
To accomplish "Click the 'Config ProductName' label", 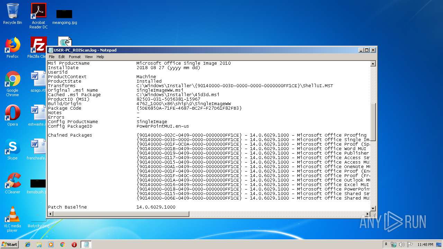I will coord(73,122).
